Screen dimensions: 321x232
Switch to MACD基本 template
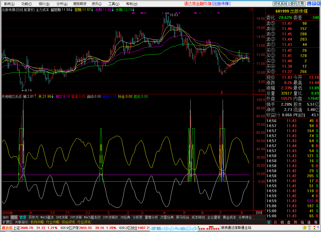[47, 217]
